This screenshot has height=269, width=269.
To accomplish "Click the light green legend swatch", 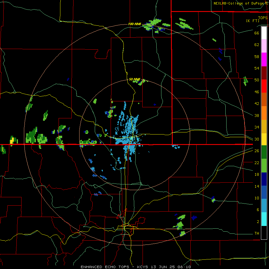I will pyautogui.click(x=264, y=166).
